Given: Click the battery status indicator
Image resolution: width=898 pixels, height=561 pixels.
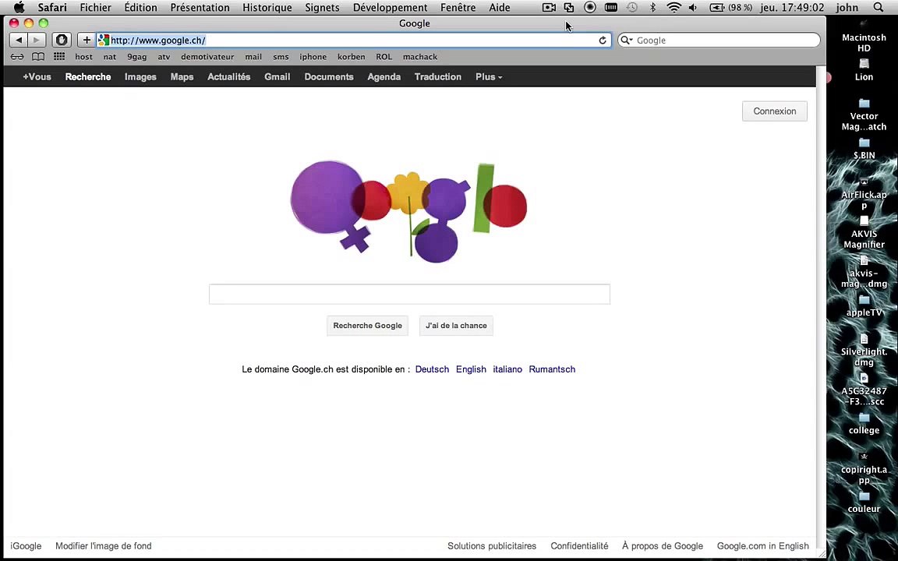Looking at the screenshot, I should pos(730,8).
